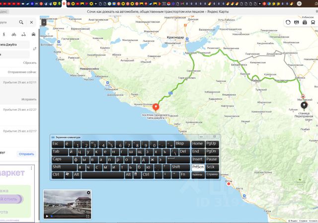Select taxi route mode icon
This screenshot has height=223, width=318.
[33, 34]
